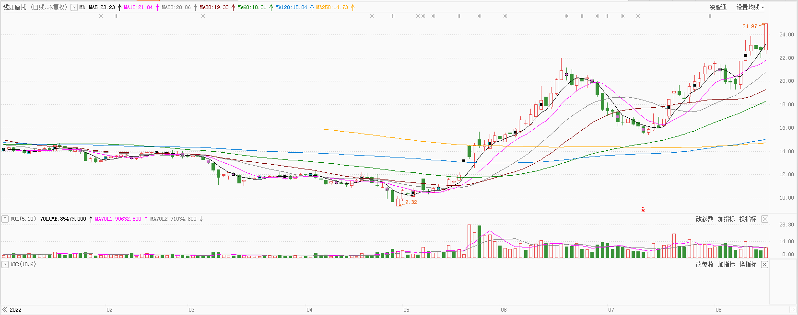Click the 28.30 volume axis label
The width and height of the screenshot is (798, 315).
click(786, 225)
